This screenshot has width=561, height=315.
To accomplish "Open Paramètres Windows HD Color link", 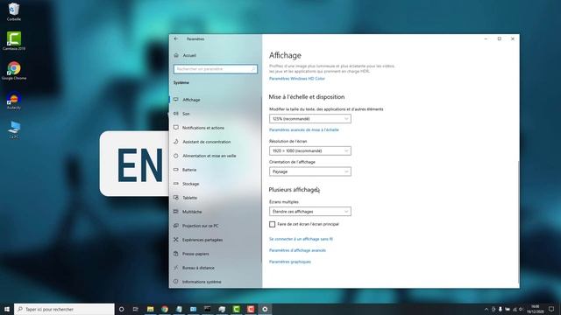I will coord(297,79).
